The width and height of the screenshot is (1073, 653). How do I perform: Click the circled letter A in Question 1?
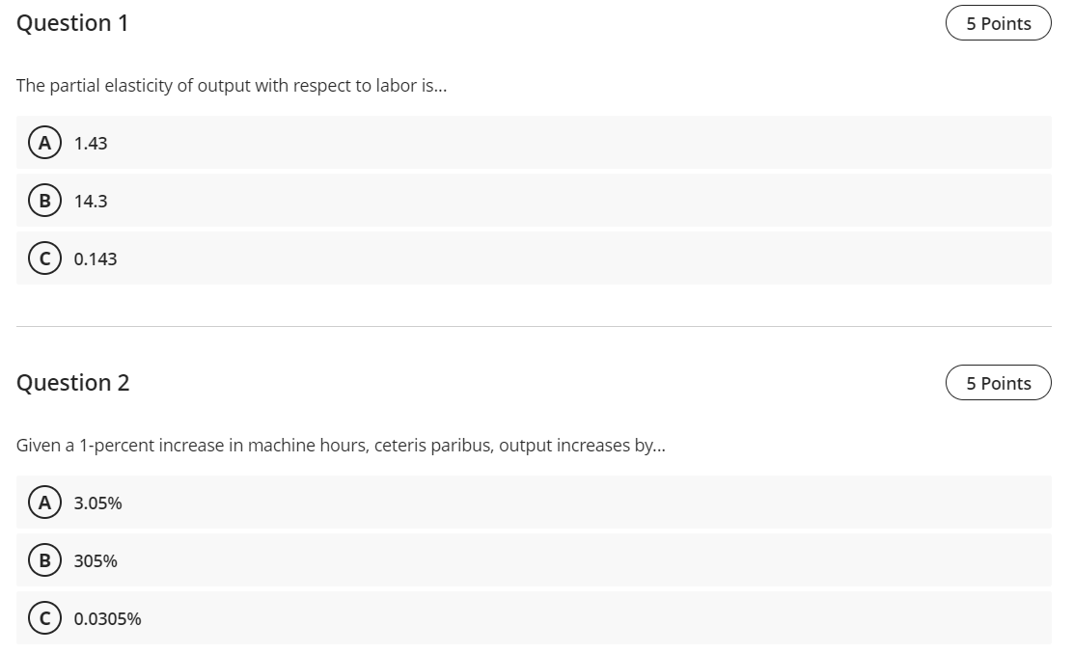coord(44,143)
